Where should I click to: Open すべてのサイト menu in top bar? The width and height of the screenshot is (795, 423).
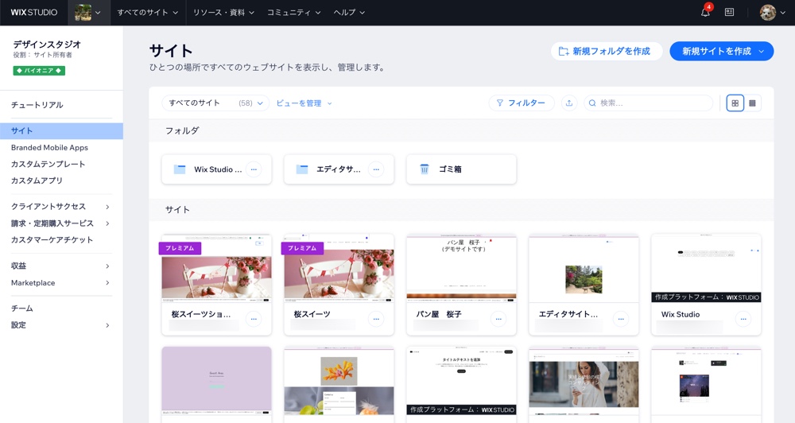pyautogui.click(x=148, y=13)
